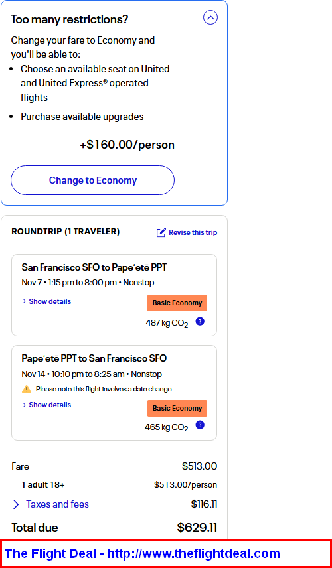Click the +$160.00/person price text
Image resolution: width=332 pixels, height=568 pixels.
pyautogui.click(x=127, y=145)
